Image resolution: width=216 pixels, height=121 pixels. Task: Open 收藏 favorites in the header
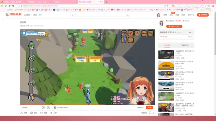coord(177,15)
